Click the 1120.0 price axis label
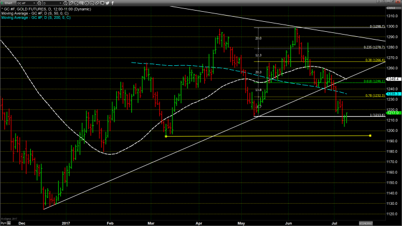This screenshot has width=402, height=226. (x=393, y=214)
